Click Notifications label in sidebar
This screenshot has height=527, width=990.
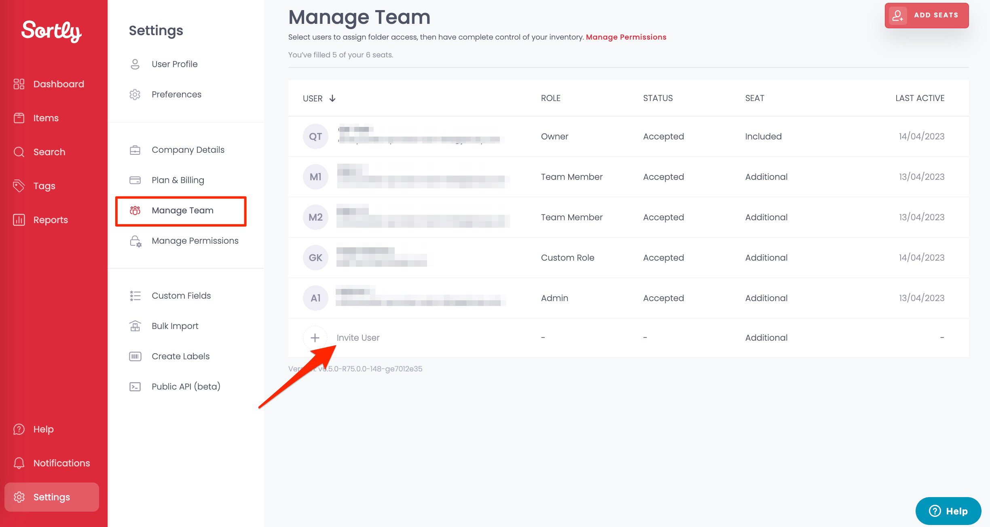(61, 463)
